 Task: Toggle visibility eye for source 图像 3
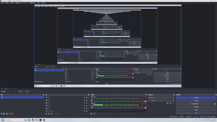point(85,103)
